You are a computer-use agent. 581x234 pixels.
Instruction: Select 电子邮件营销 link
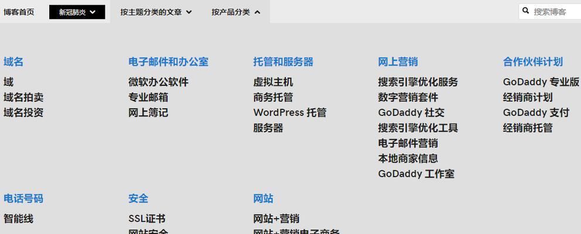click(408, 143)
